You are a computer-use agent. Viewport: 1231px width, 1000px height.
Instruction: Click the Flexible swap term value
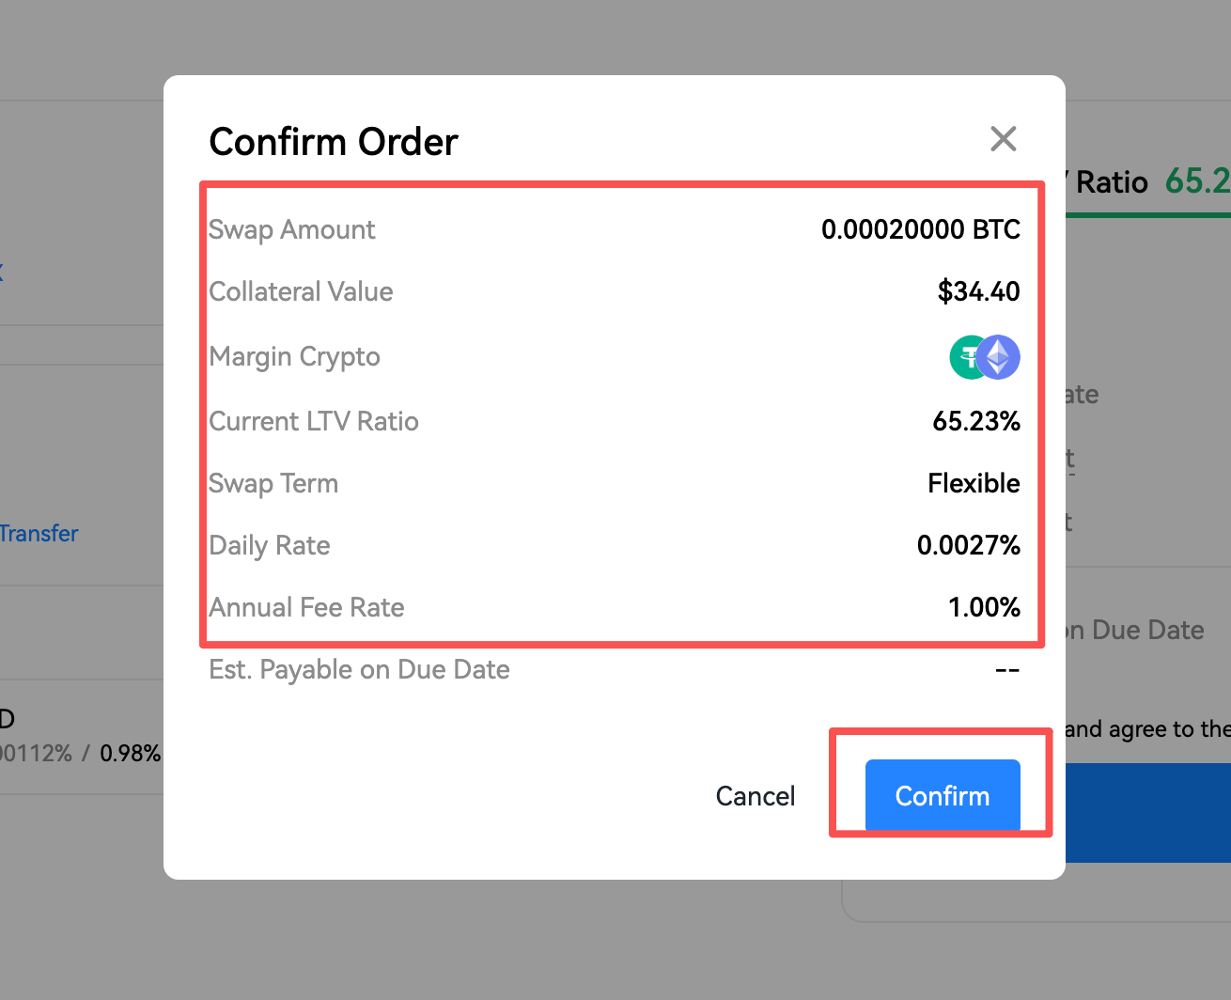(974, 483)
